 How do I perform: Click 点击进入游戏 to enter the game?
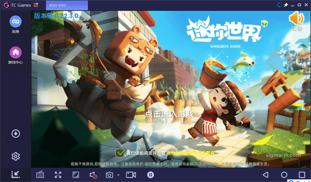tap(169, 114)
